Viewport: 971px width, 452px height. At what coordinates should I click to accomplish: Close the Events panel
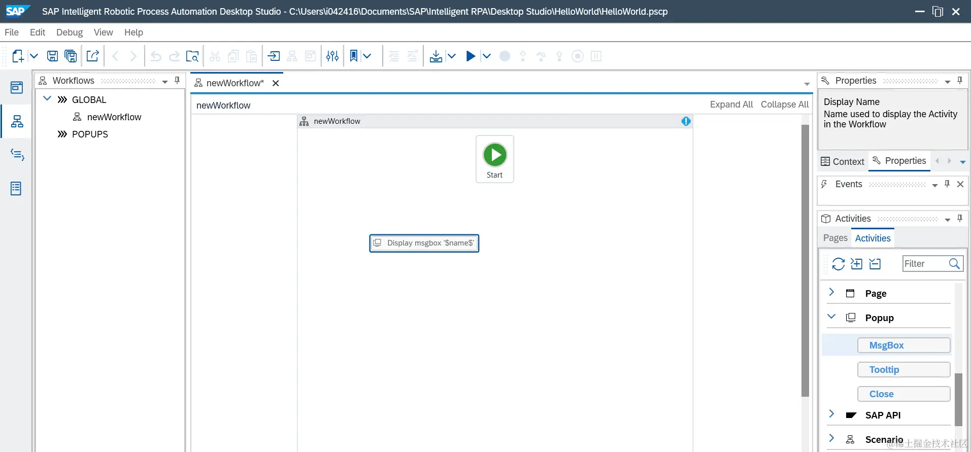pos(960,184)
